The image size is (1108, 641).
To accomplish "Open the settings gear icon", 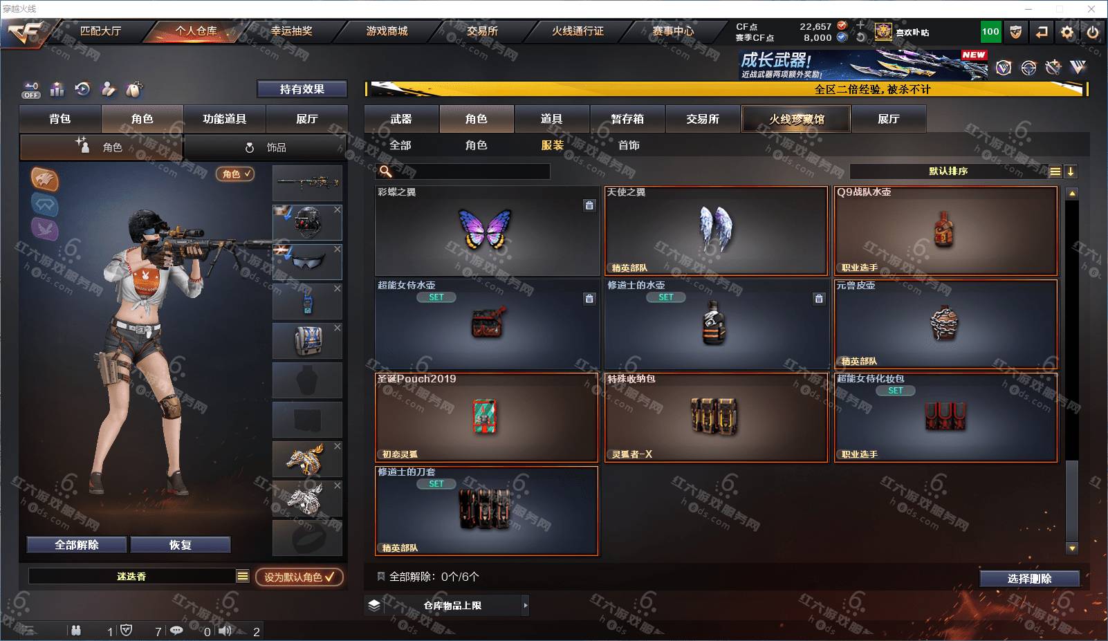I will tap(1067, 32).
